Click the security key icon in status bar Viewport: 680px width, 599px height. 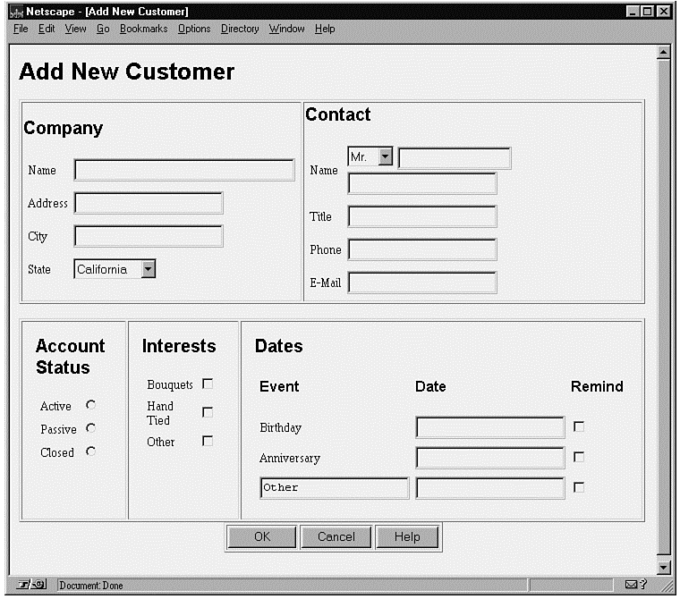pyautogui.click(x=26, y=585)
